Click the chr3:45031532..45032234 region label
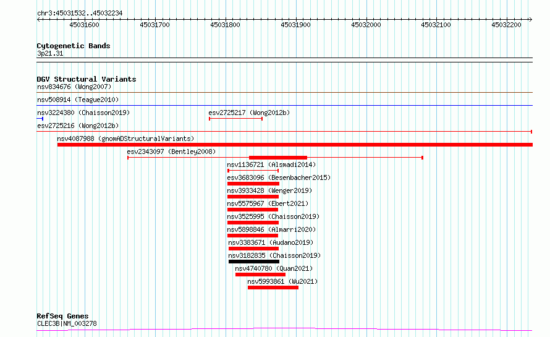This screenshot has height=337, width=550. 80,14
